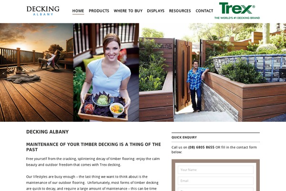Open the Products menu

[99, 11]
